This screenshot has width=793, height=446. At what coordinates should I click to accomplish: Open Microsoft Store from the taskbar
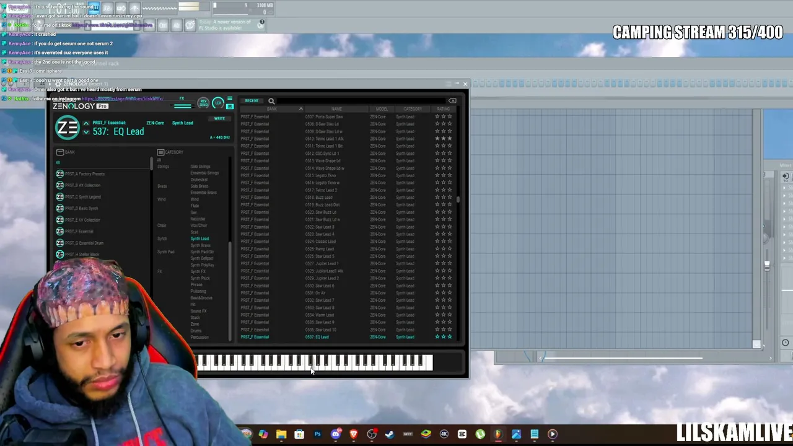299,434
